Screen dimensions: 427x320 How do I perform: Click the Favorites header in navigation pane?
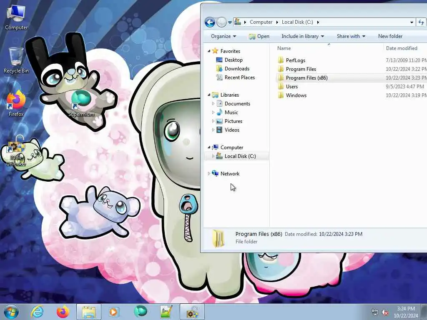230,51
